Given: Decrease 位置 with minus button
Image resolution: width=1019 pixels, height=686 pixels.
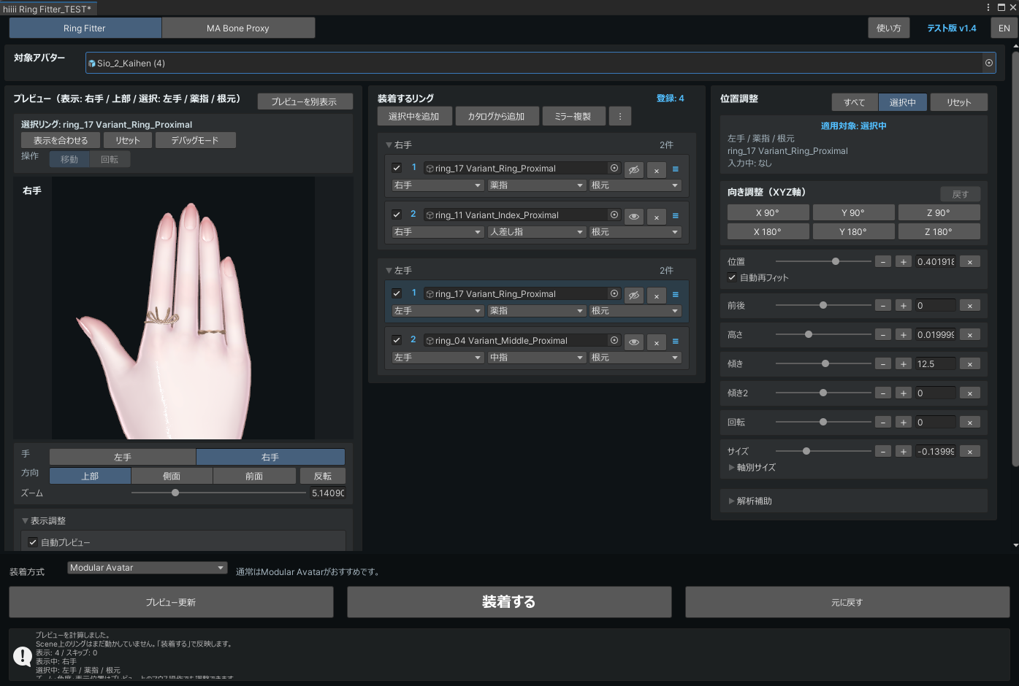Looking at the screenshot, I should click(883, 262).
